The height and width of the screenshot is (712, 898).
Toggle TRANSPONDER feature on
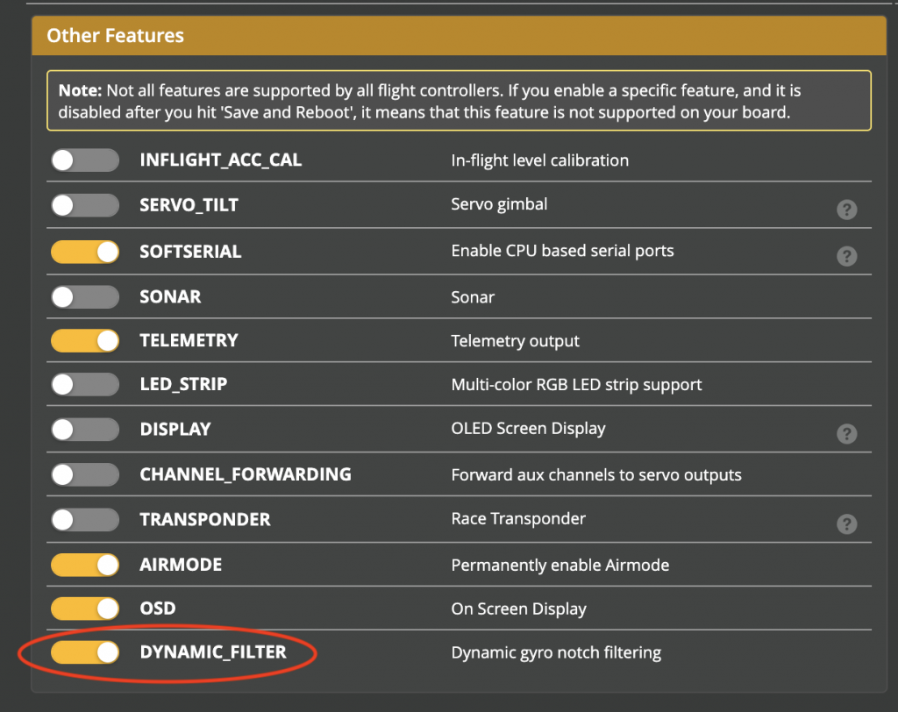[85, 520]
